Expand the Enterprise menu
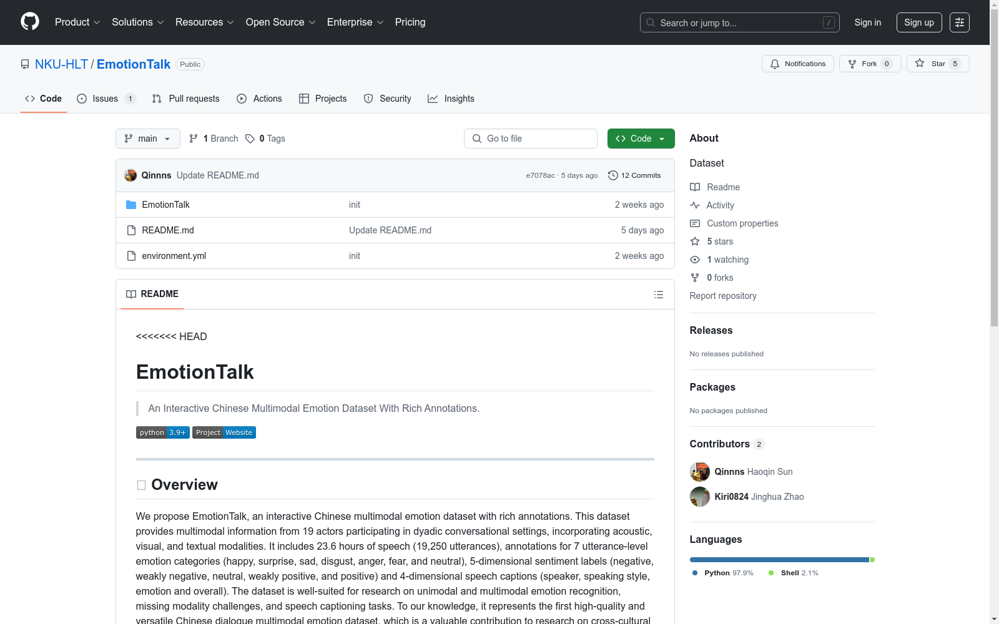The width and height of the screenshot is (999, 624). pyautogui.click(x=355, y=22)
